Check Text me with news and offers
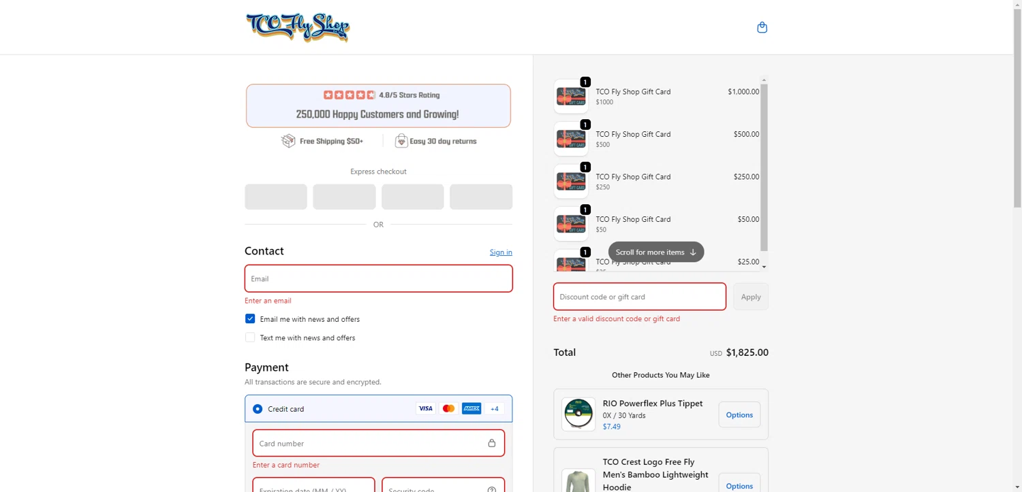This screenshot has width=1022, height=492. point(250,337)
